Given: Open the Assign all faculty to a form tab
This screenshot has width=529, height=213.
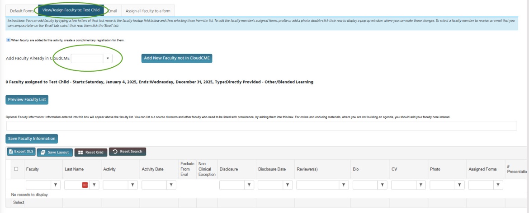Looking at the screenshot, I should pos(147,10).
